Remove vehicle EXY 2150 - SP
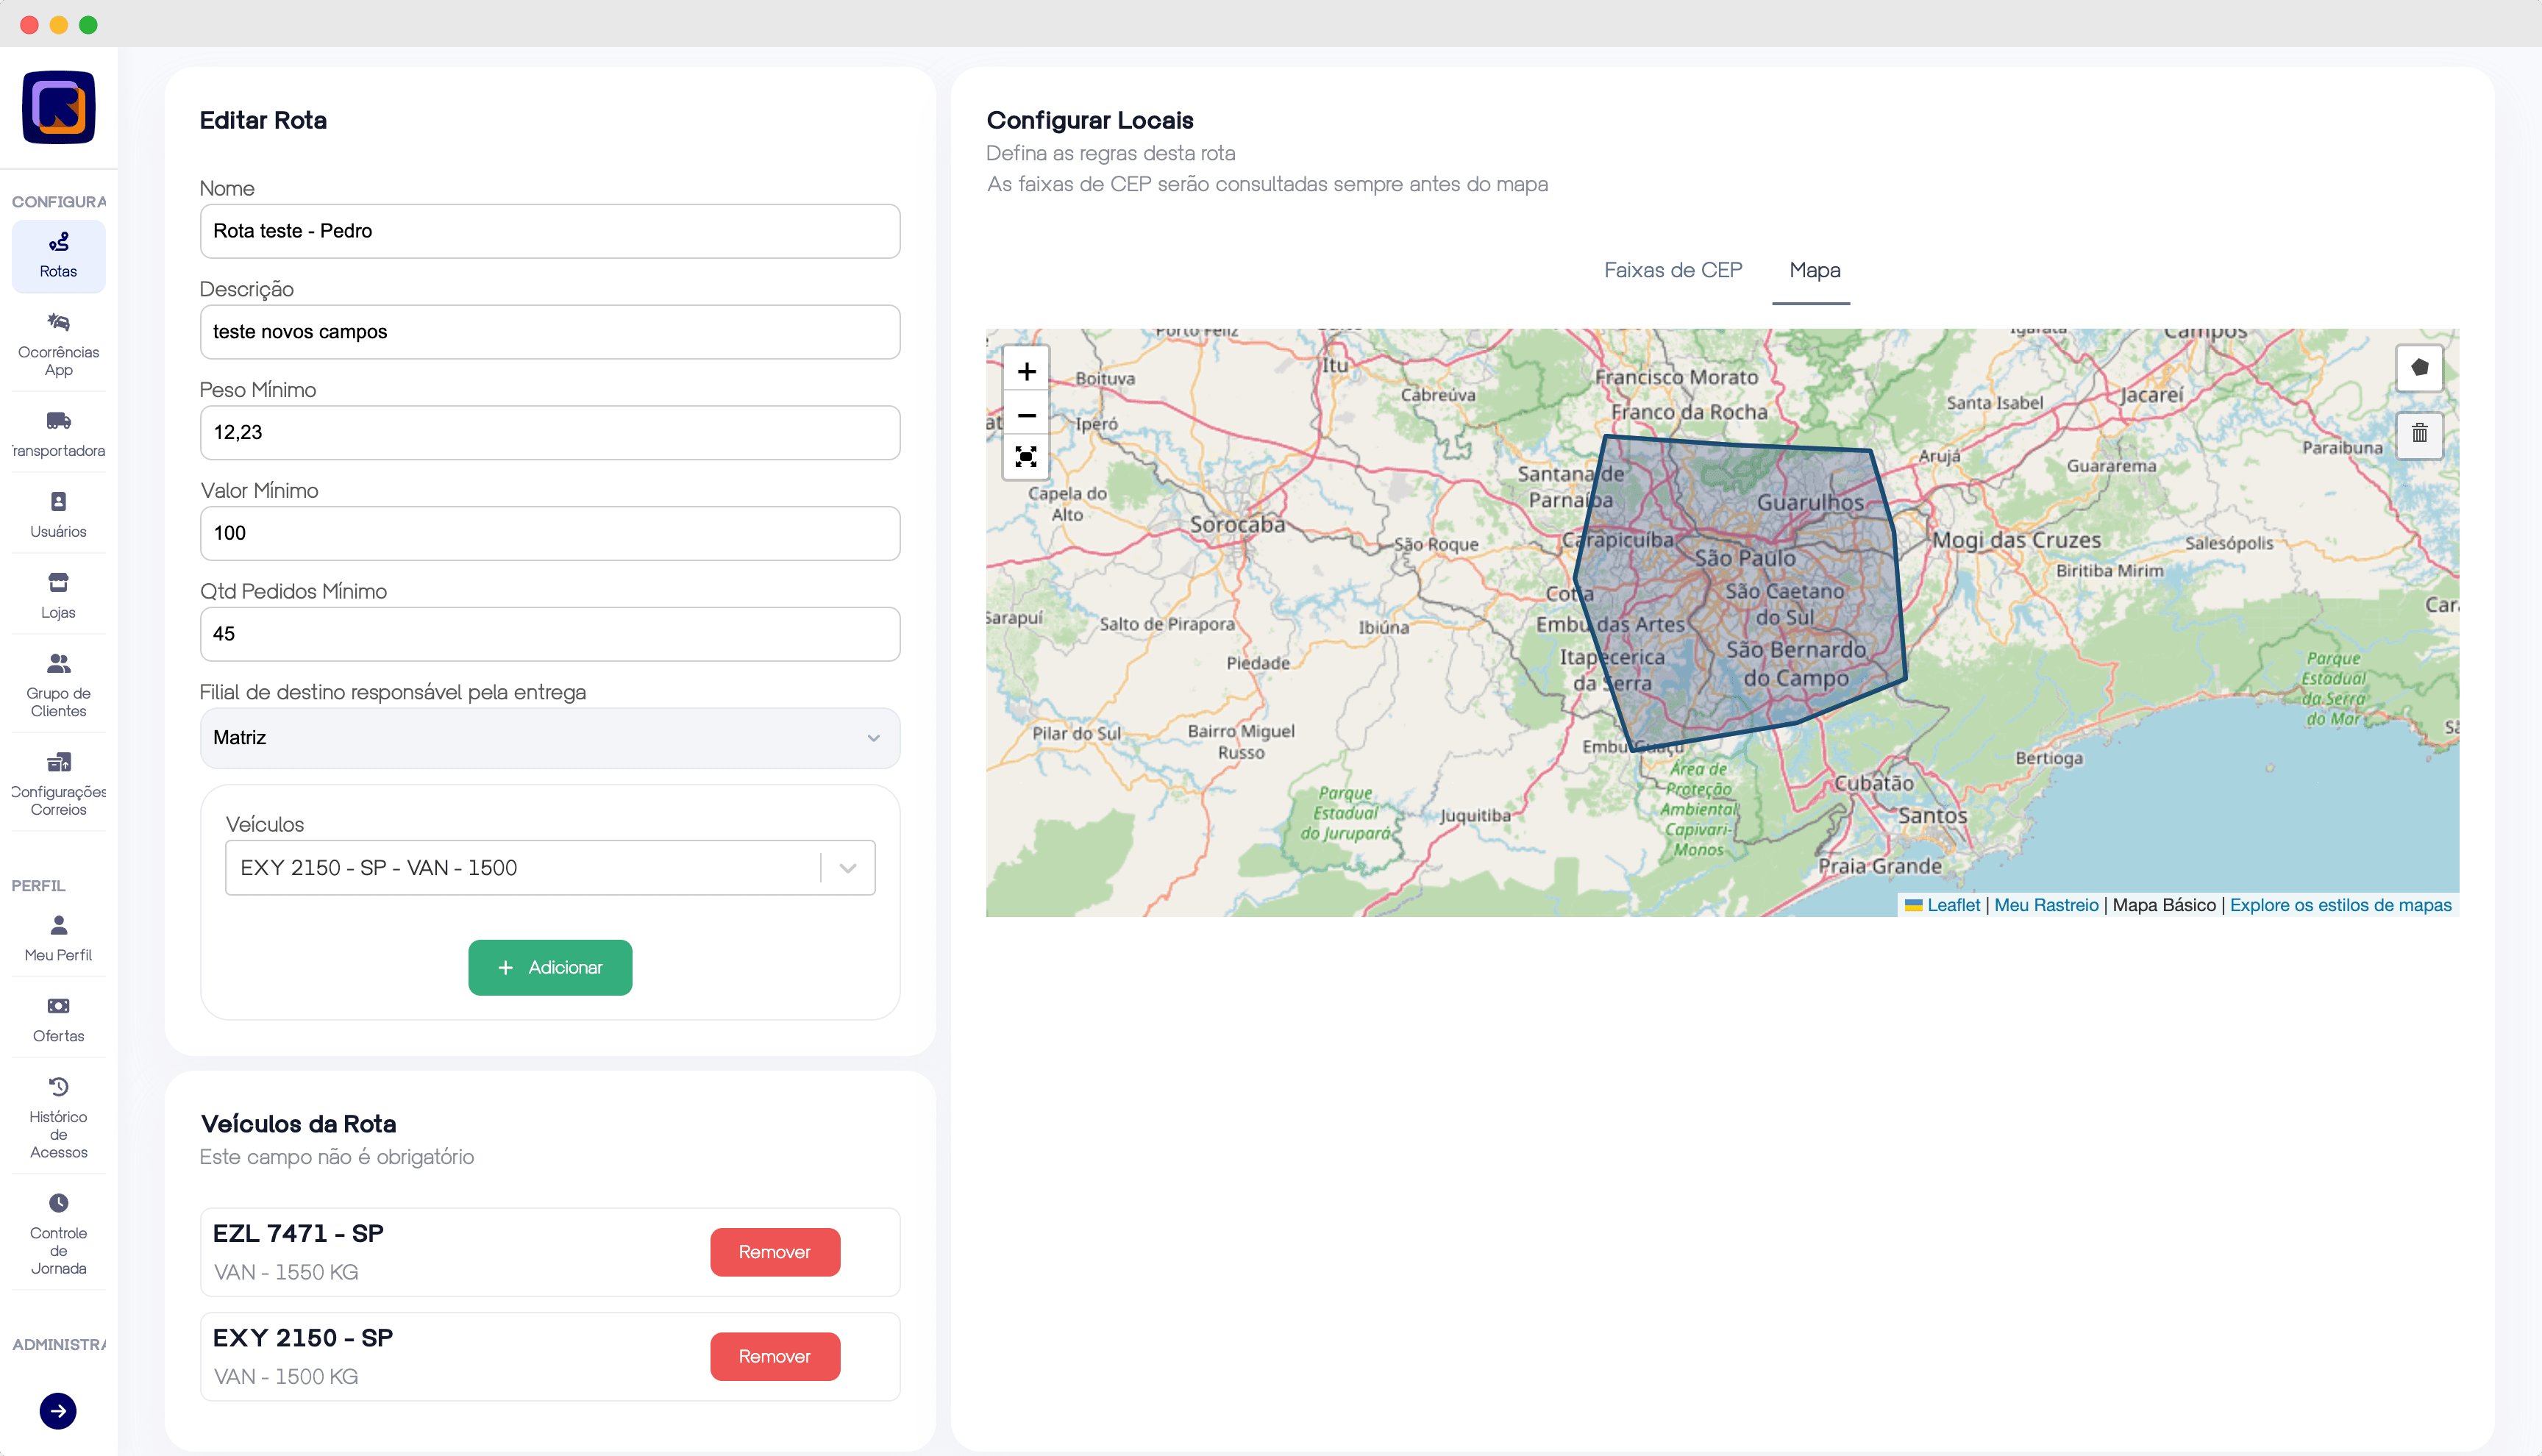This screenshot has height=1456, width=2542. point(774,1356)
